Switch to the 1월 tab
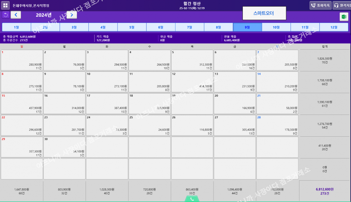The height and width of the screenshot is (202, 351). pos(16,27)
